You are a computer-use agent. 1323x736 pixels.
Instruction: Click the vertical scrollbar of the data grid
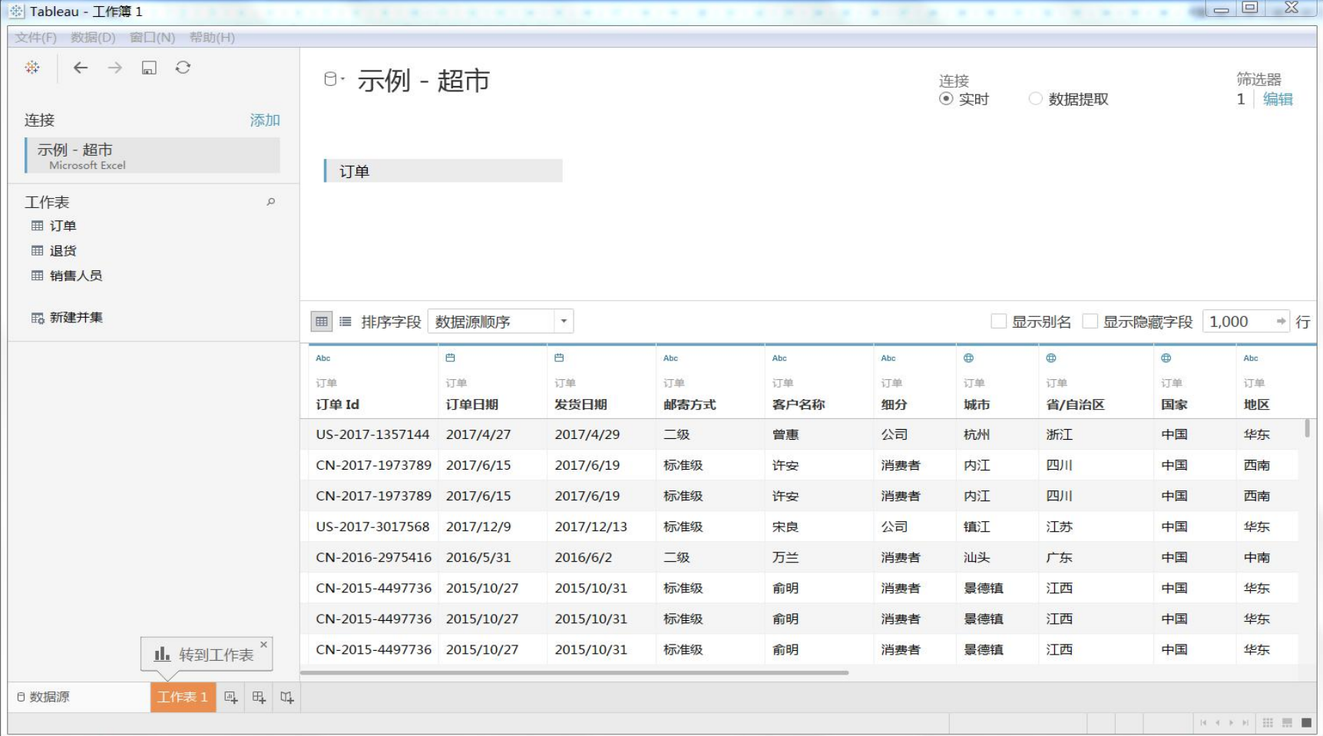(1307, 428)
